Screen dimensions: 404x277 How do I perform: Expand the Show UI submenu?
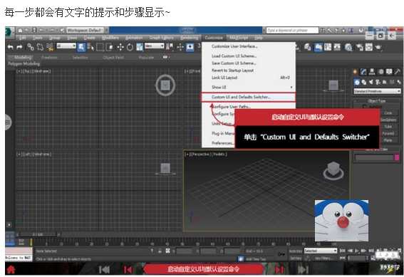click(248, 88)
